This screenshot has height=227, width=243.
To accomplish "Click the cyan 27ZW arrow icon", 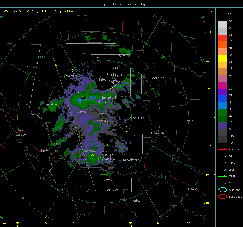I will [x=222, y=170].
